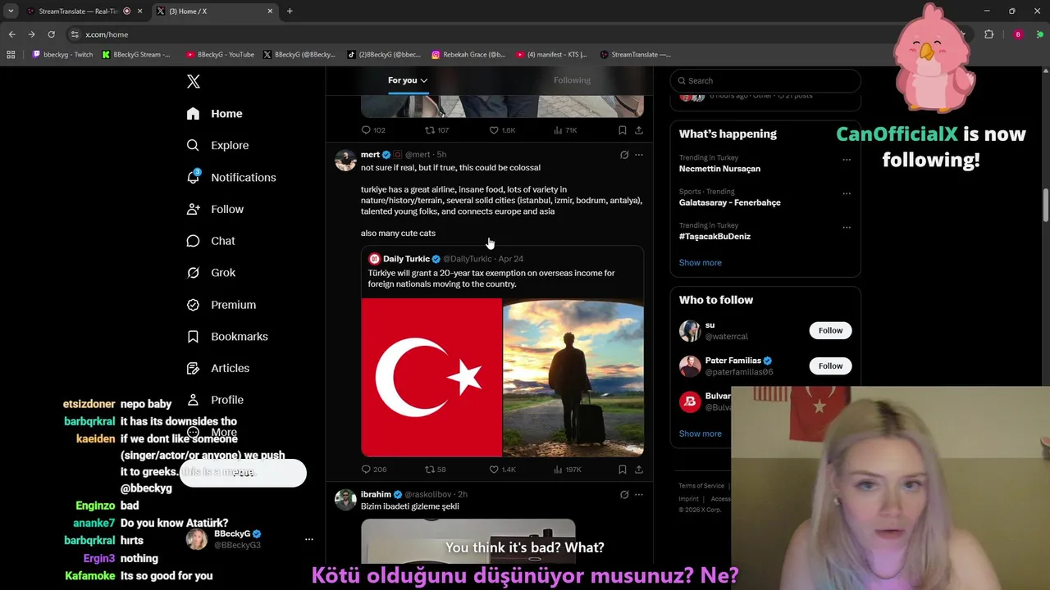Screen dimensions: 1050x590
Task: Open Home in the X sidebar
Action: click(214, 113)
